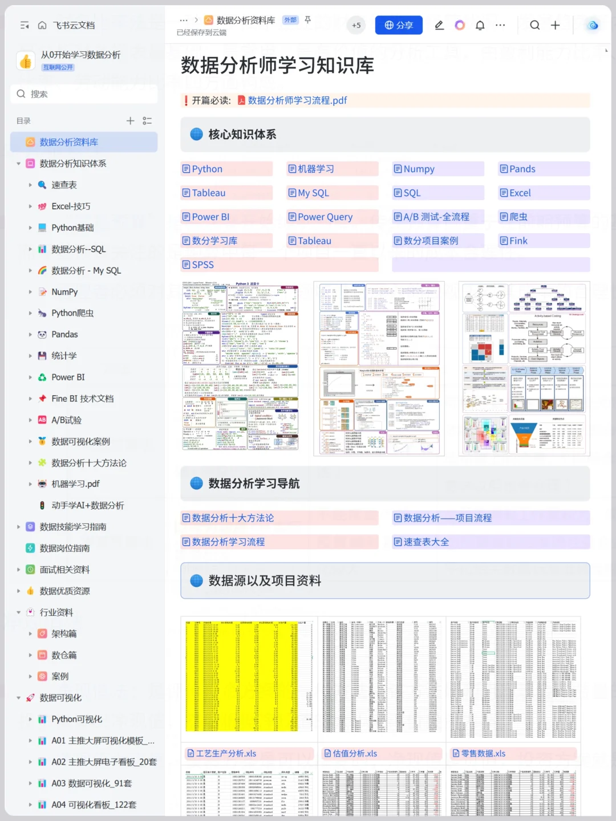Collapse the 数据分析知识体系 tree node

(x=18, y=164)
